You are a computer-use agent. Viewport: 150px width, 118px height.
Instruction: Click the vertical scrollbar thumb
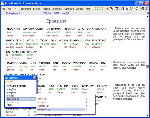point(148,66)
